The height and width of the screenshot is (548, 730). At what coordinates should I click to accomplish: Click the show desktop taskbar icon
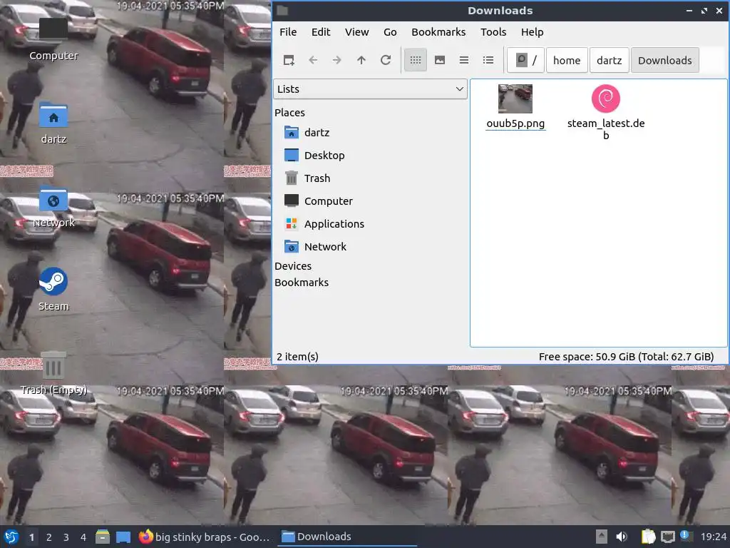click(123, 537)
